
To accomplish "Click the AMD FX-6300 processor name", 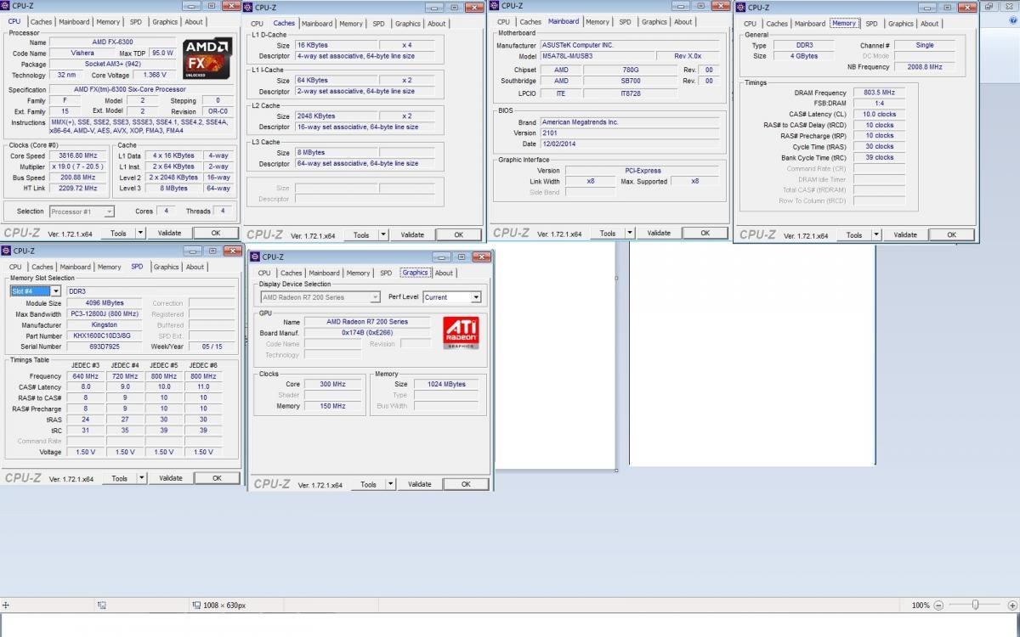I will [113, 42].
